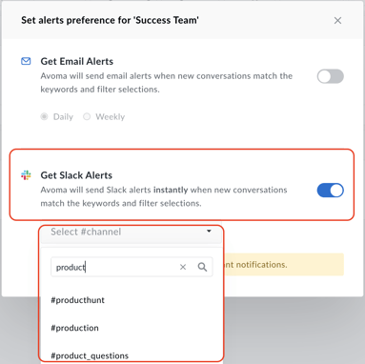Image resolution: width=365 pixels, height=364 pixels.
Task: Open the Select #channel dropdown
Action: click(x=132, y=233)
